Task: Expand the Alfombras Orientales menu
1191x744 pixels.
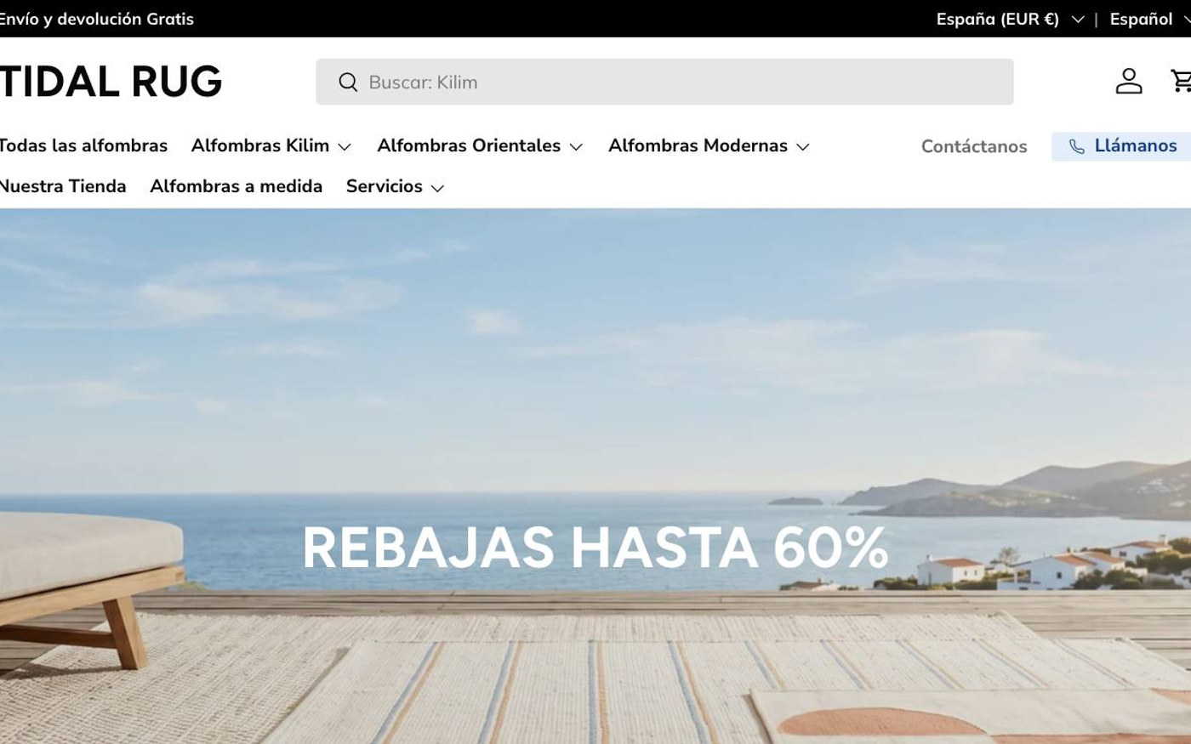Action: [480, 145]
